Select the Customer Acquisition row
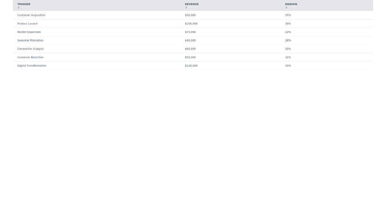Viewport: 386px width, 202px height. pos(31,15)
